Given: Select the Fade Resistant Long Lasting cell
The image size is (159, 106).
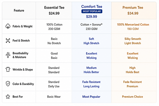Looking at the screenshot, I should (91, 84).
